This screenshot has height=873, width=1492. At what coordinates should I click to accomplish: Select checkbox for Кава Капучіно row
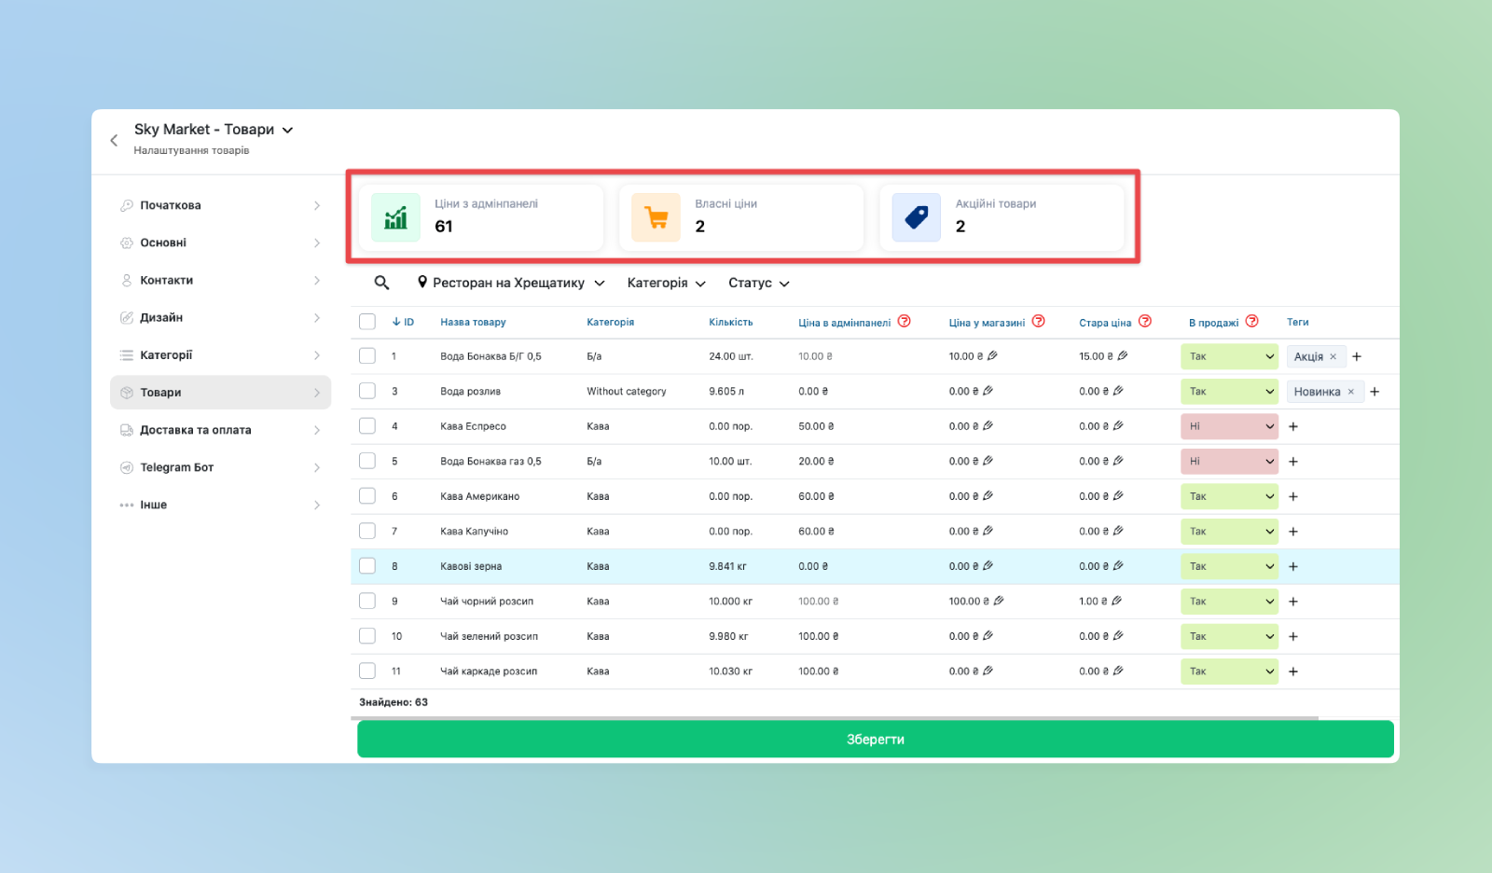coord(367,532)
